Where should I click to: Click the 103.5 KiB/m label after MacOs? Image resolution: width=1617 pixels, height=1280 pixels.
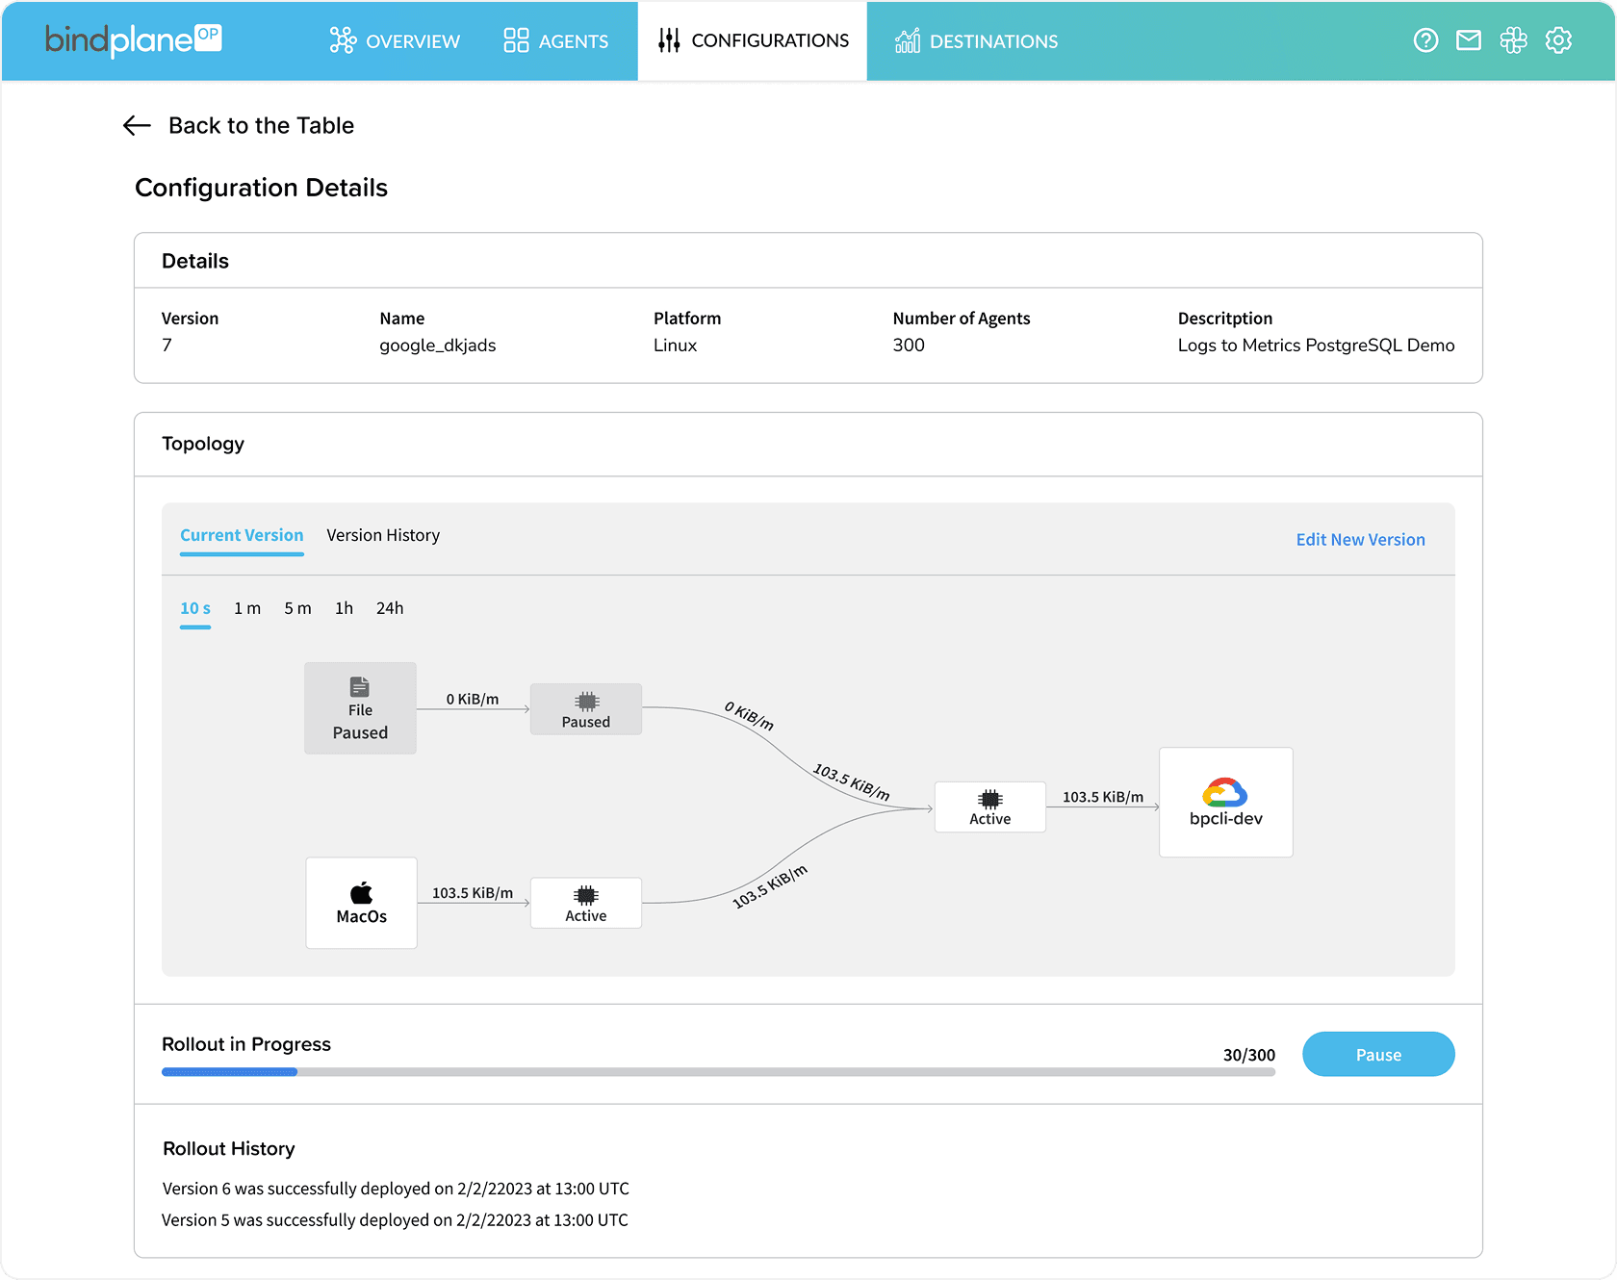473,893
